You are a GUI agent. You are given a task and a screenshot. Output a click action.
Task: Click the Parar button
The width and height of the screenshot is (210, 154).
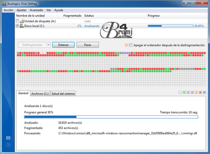point(88,45)
